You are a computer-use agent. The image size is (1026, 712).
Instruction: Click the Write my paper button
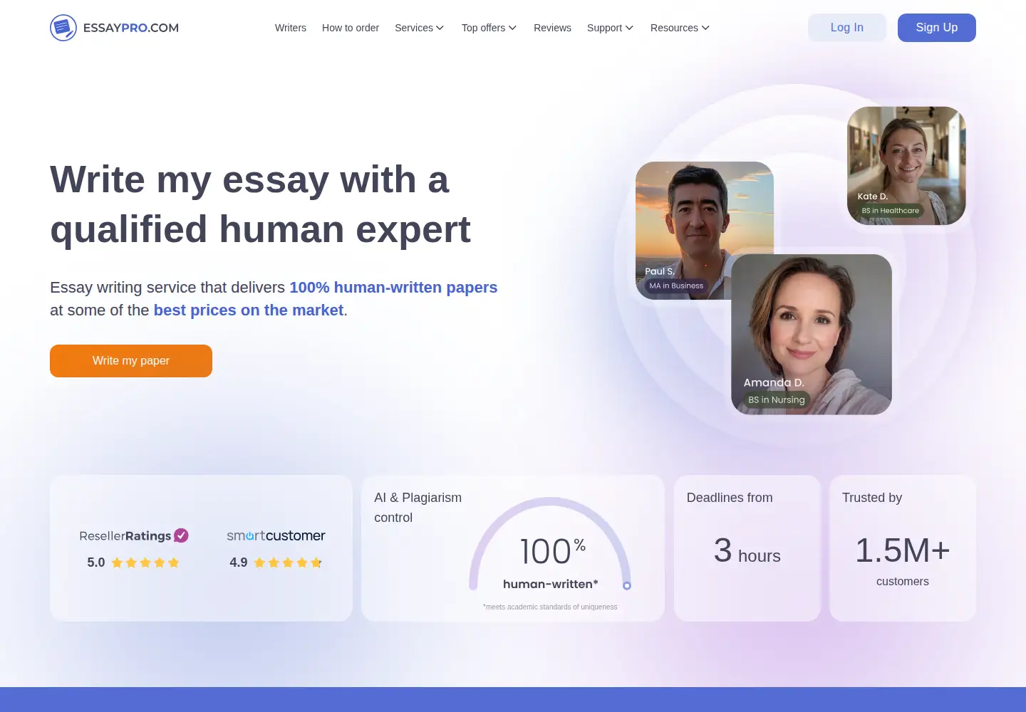[x=131, y=361]
